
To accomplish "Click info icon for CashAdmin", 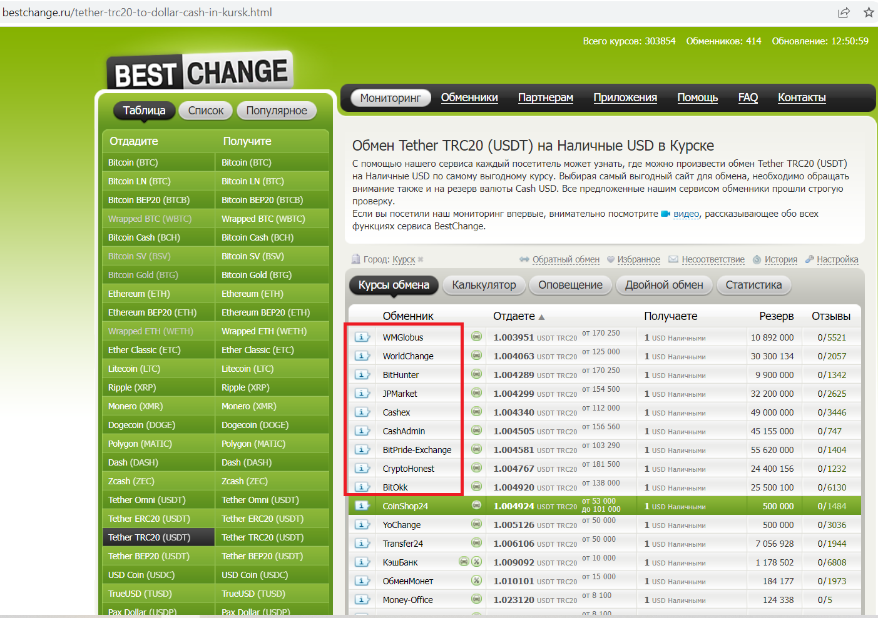I will pyautogui.click(x=362, y=431).
